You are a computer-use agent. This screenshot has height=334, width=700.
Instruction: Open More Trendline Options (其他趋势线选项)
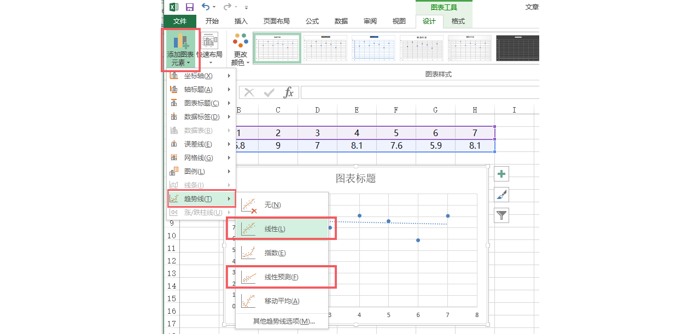[x=283, y=321]
